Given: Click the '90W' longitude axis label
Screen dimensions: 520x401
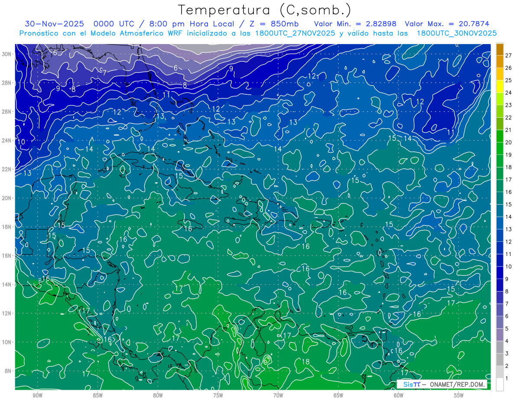Looking at the screenshot, I should (x=38, y=395).
